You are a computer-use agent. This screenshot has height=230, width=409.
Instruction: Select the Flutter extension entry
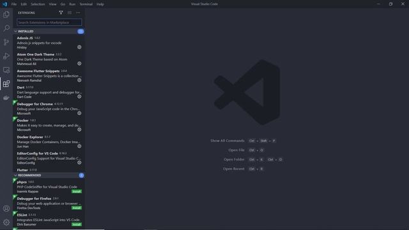tap(49, 170)
